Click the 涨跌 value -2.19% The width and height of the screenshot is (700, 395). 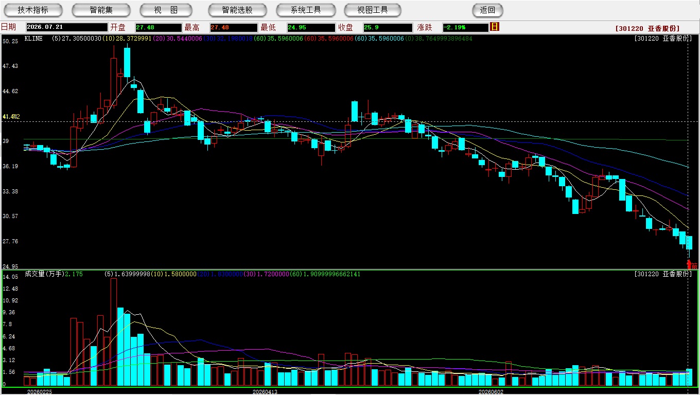pos(465,27)
